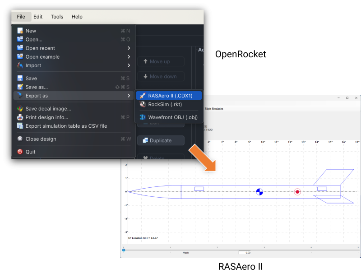Viewport: 361px width, 278px height.
Task: Click the Duplicate button icon
Action: [145, 140]
